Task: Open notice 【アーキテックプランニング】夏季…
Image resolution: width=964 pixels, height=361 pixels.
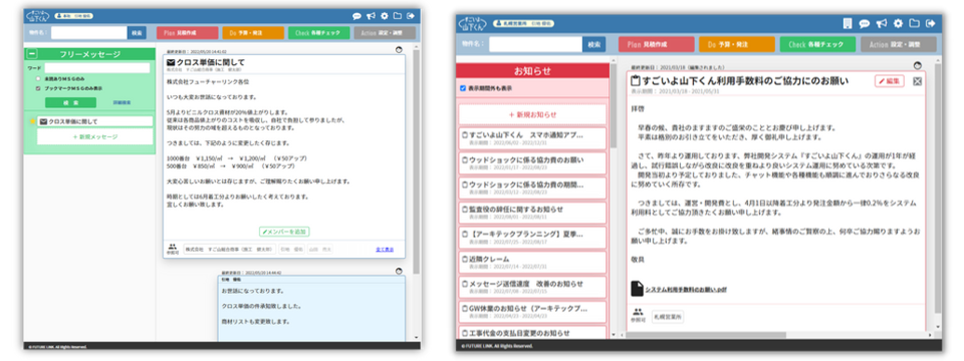Action: point(533,237)
